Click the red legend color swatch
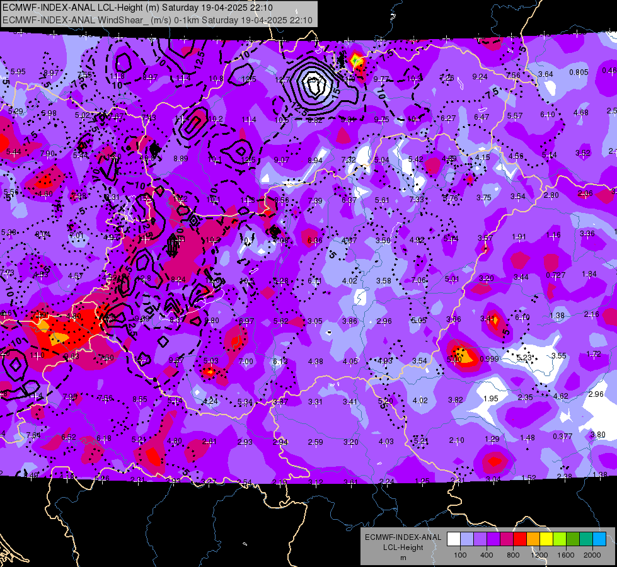The width and height of the screenshot is (617, 567). point(520,539)
